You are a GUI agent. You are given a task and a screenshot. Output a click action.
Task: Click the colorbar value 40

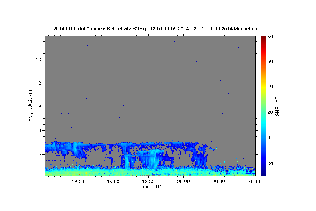tap(271, 87)
